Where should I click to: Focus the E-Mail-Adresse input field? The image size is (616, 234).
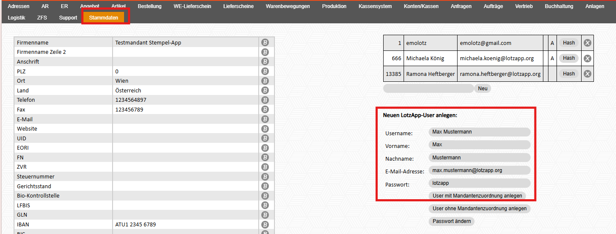pyautogui.click(x=480, y=170)
